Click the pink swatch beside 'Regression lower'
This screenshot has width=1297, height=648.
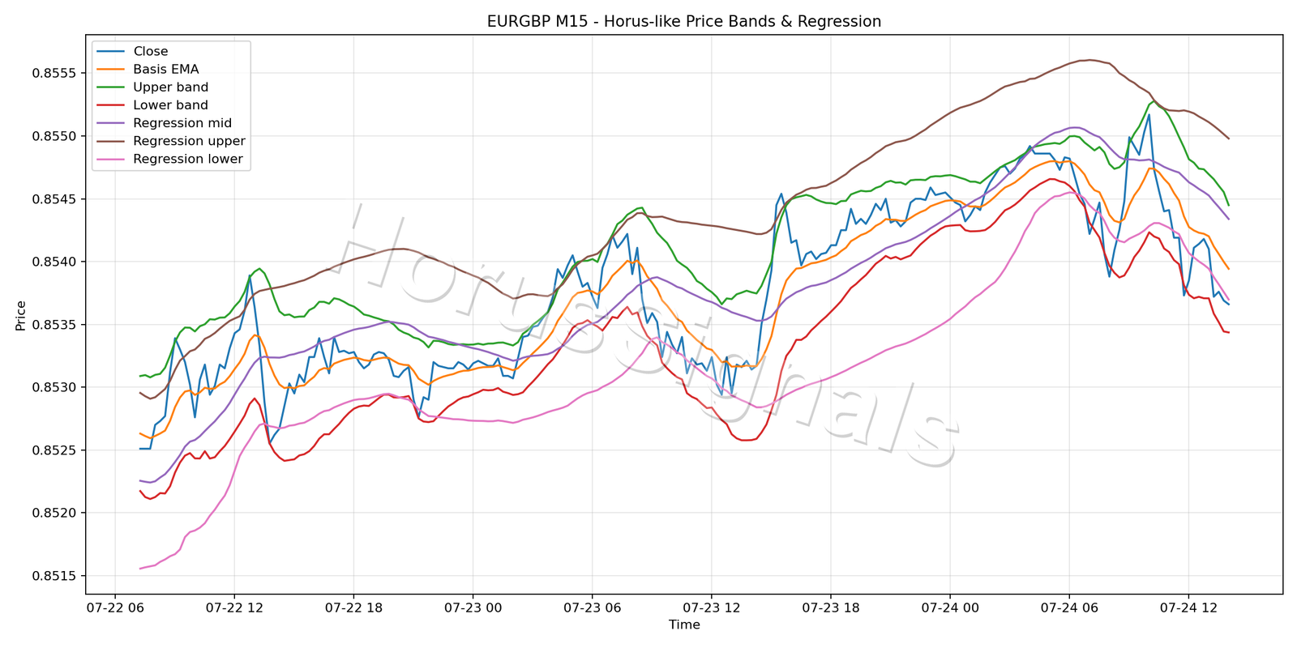point(111,160)
